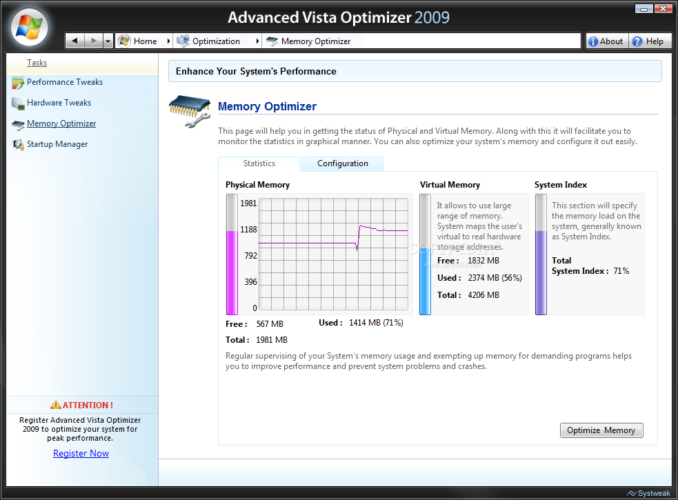Expand the arrow after Home breadcrumb

click(x=168, y=41)
